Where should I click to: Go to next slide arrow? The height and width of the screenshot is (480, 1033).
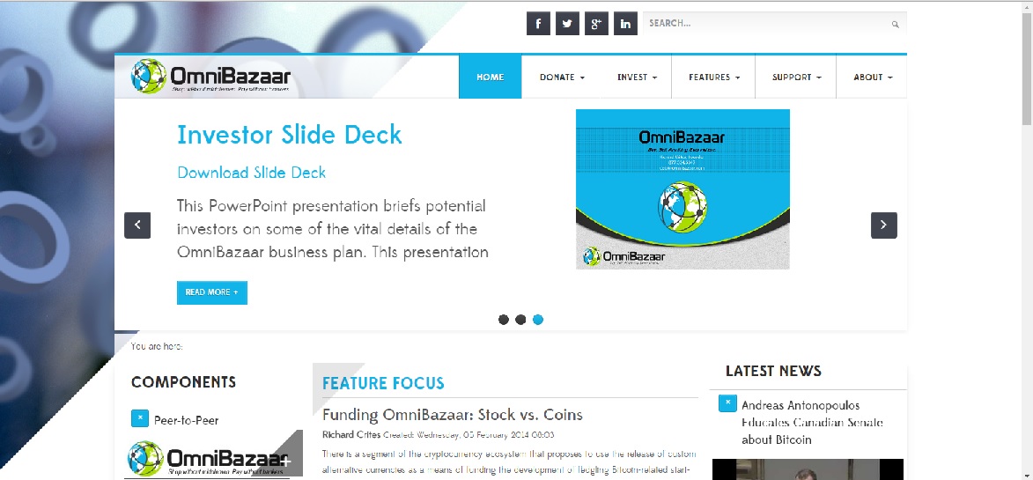pyautogui.click(x=883, y=225)
